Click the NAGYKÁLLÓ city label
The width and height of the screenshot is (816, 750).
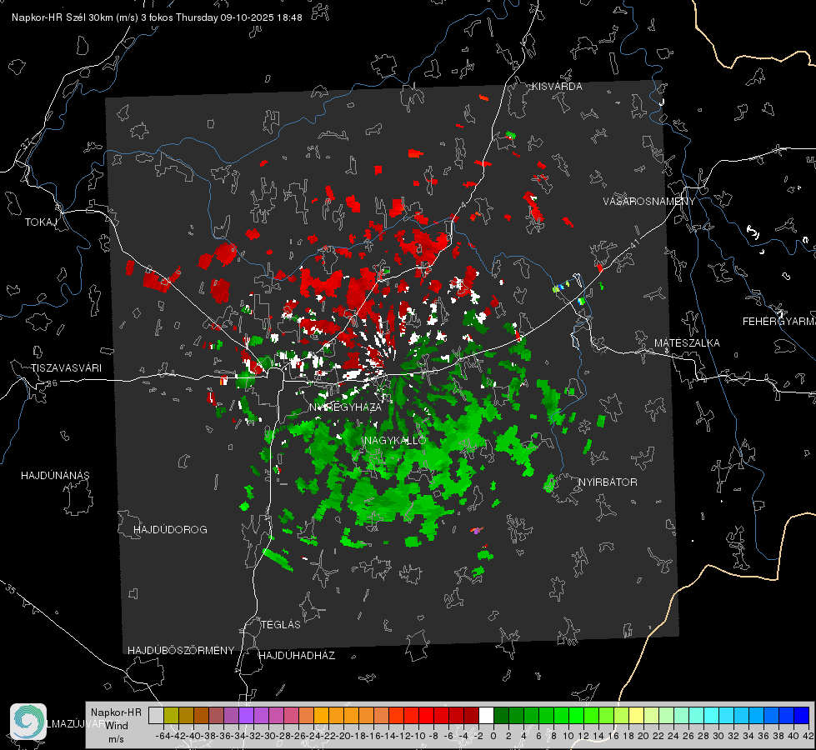396,440
